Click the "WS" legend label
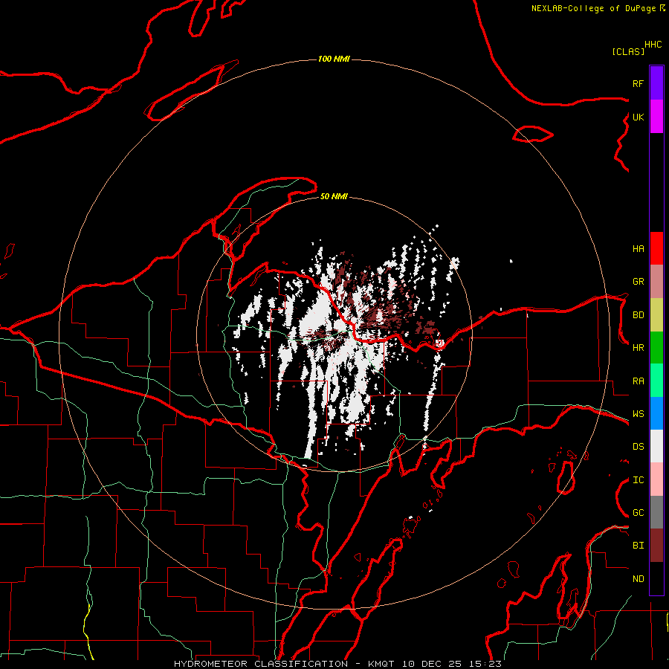The width and height of the screenshot is (669, 669). (639, 414)
